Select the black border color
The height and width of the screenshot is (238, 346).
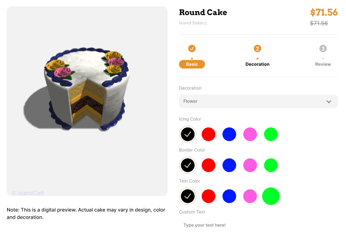tap(188, 165)
